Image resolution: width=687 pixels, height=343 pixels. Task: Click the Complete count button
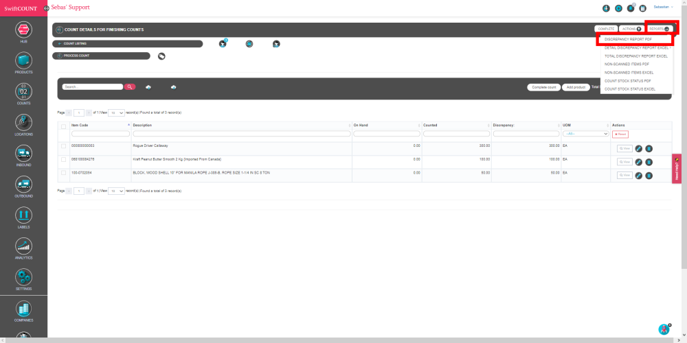pos(543,88)
